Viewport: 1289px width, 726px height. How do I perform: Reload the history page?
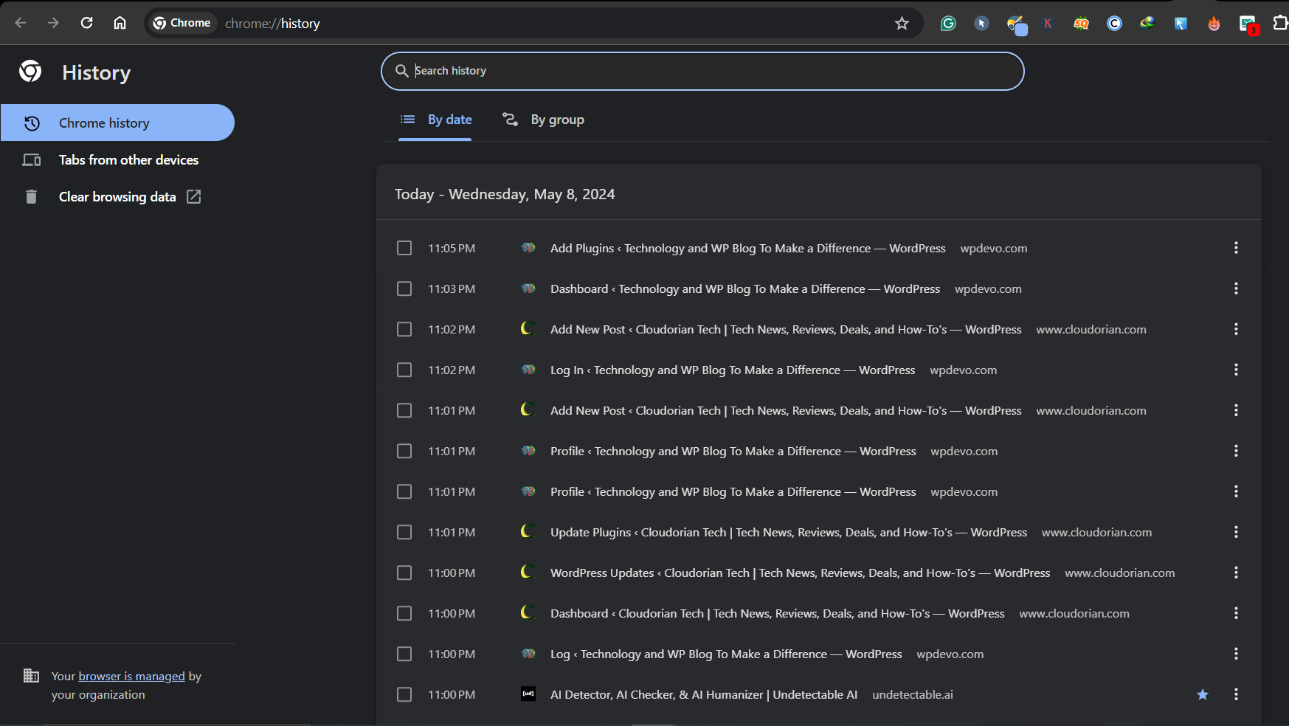point(86,23)
